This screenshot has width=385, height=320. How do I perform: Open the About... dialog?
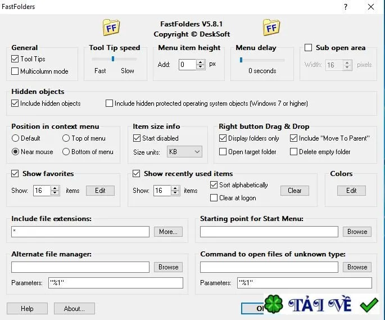click(74, 308)
